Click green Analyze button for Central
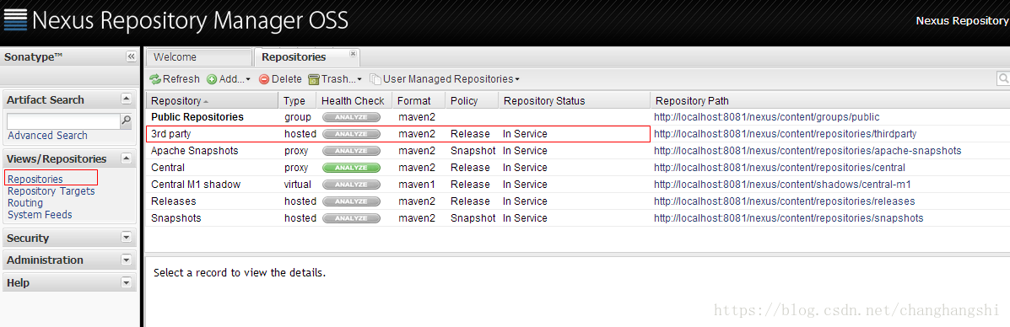Image resolution: width=1010 pixels, height=327 pixels. [x=351, y=168]
